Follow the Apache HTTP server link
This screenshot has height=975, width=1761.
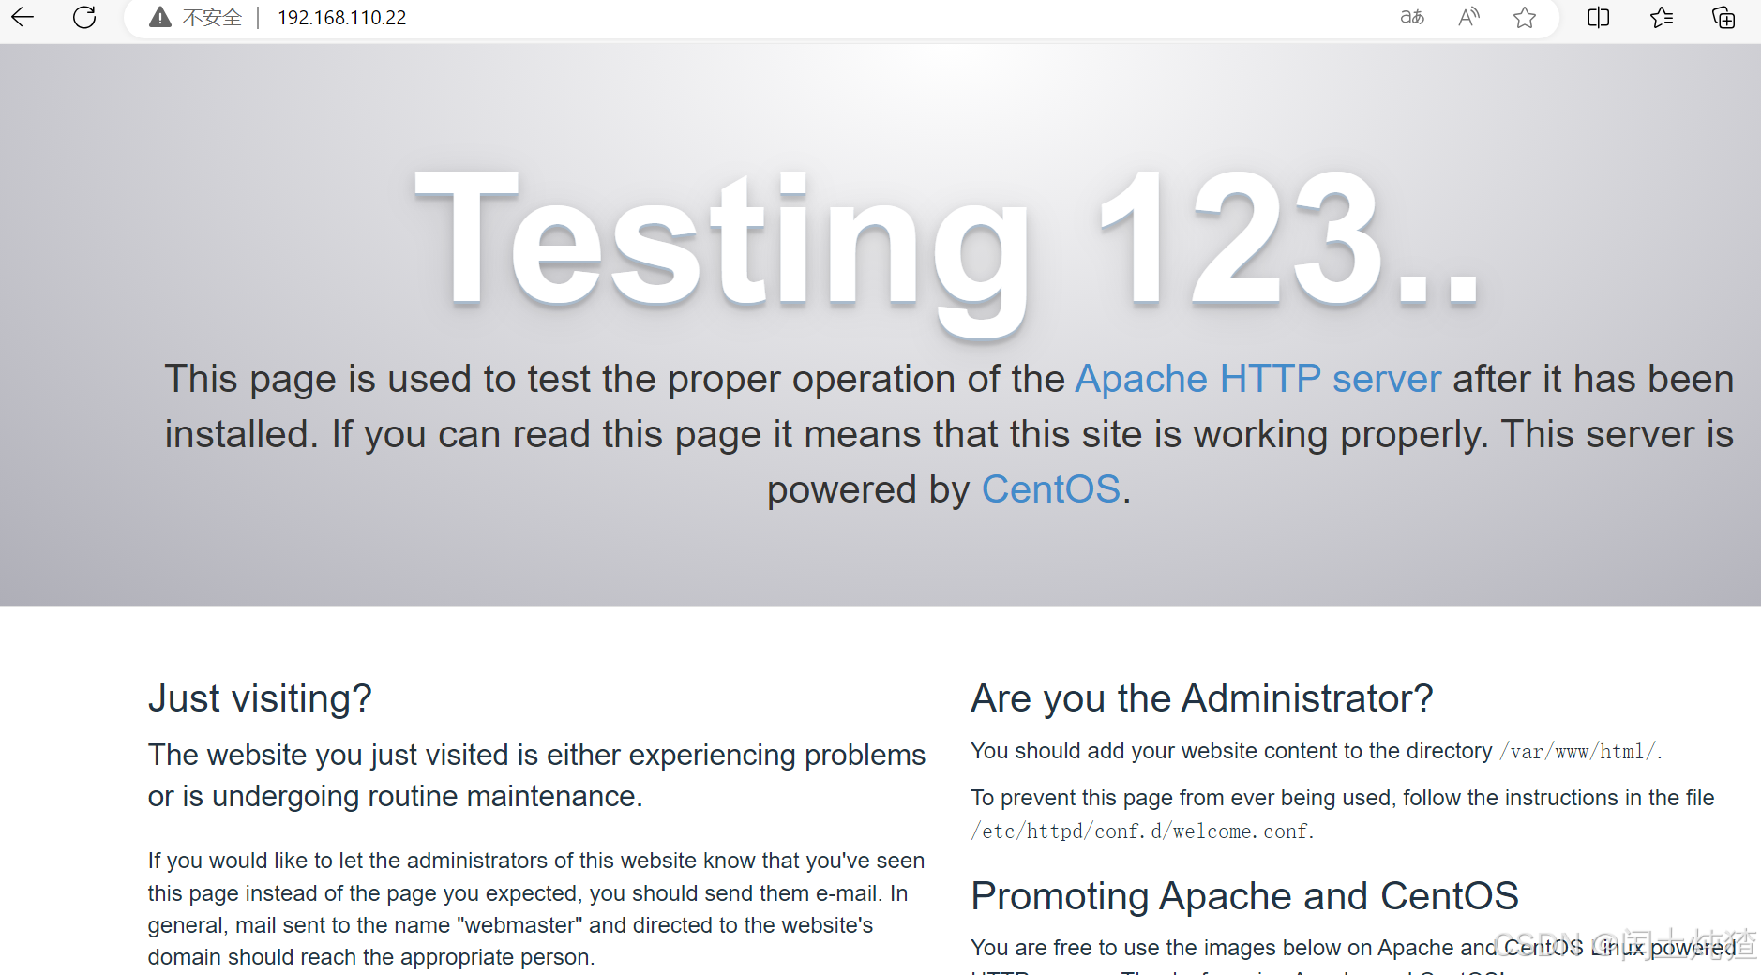pyautogui.click(x=1257, y=379)
